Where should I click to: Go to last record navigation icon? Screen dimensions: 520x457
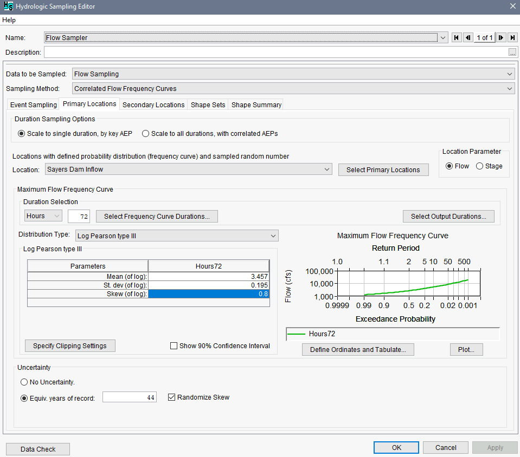(512, 37)
